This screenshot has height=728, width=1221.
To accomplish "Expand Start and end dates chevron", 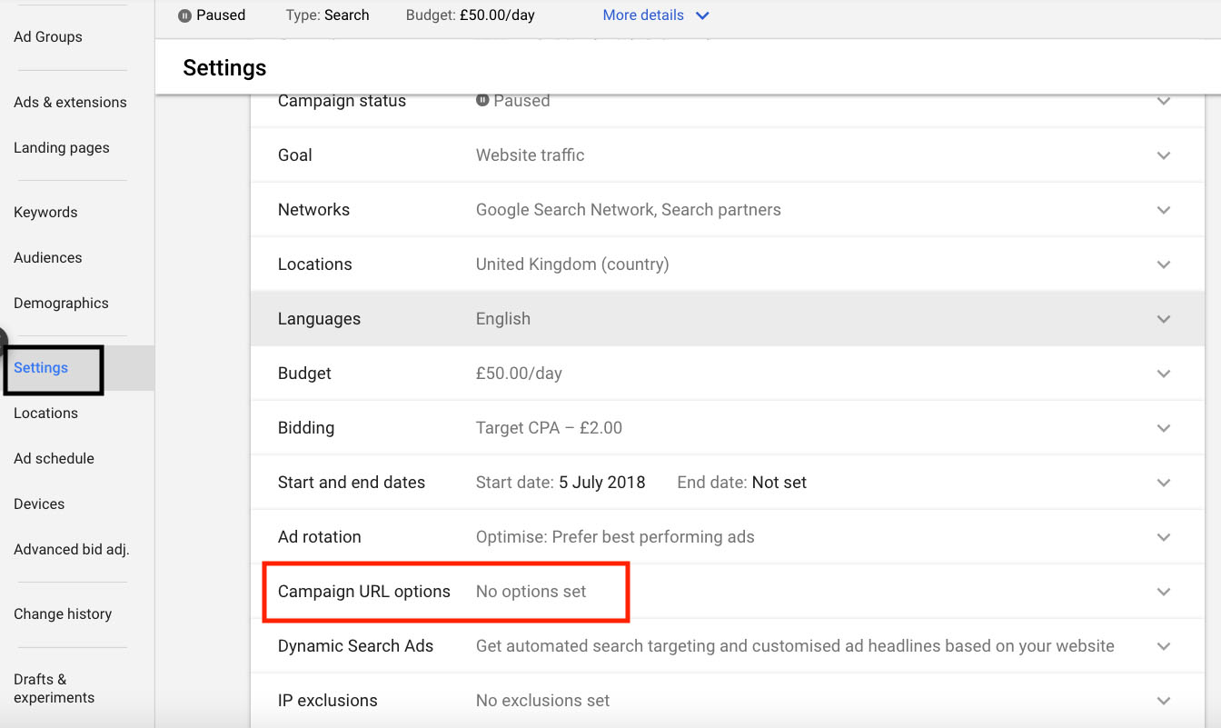I will click(x=1164, y=483).
